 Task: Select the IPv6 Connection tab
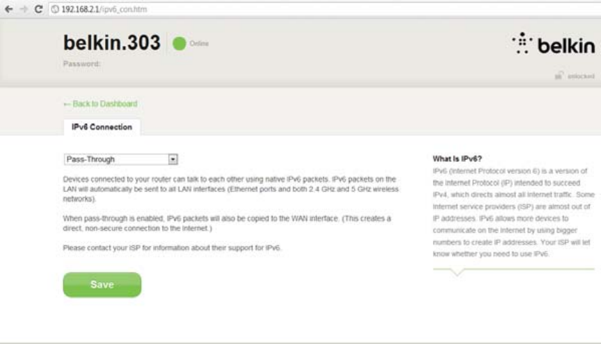(102, 127)
